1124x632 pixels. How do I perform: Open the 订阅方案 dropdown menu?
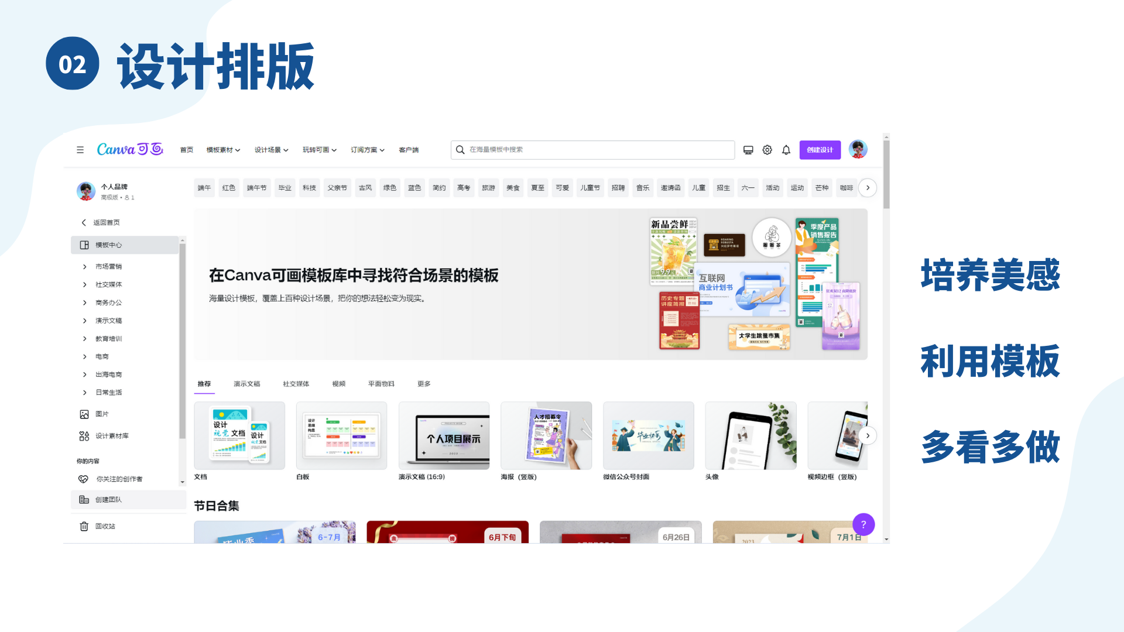(367, 150)
